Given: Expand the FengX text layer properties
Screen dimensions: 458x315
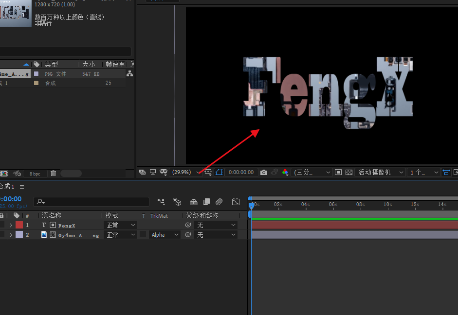Looking at the screenshot, I should coord(11,225).
